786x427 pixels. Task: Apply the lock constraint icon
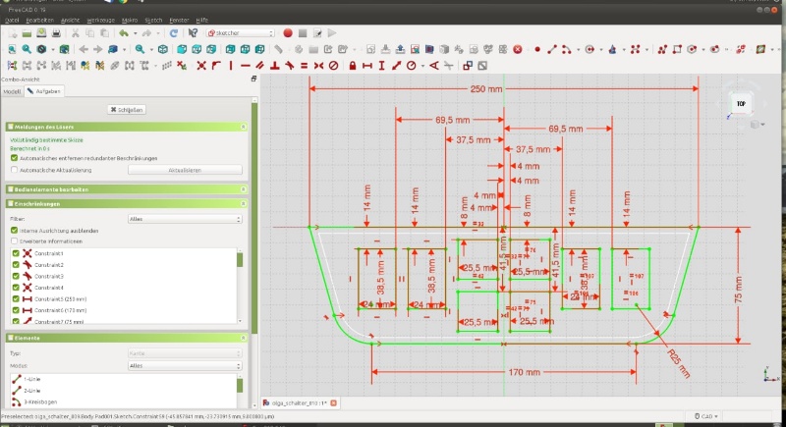point(351,66)
